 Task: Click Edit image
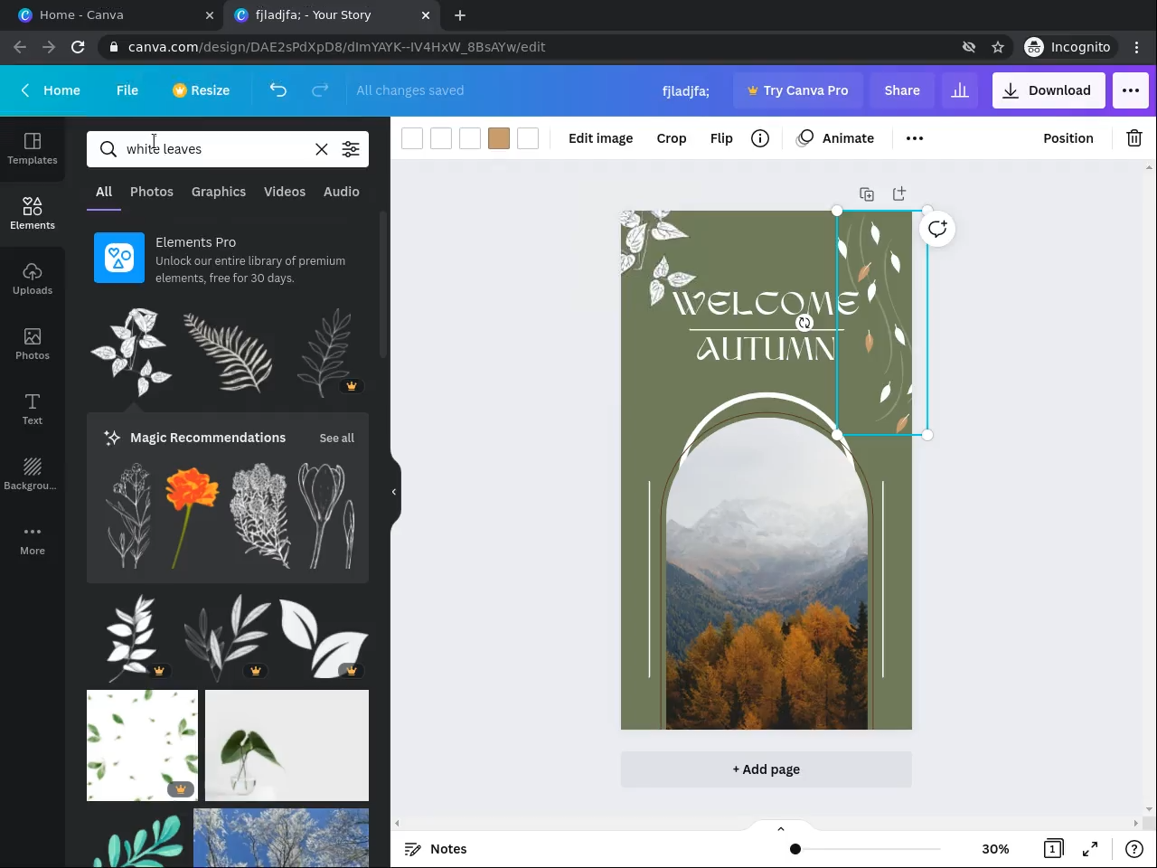click(x=600, y=138)
